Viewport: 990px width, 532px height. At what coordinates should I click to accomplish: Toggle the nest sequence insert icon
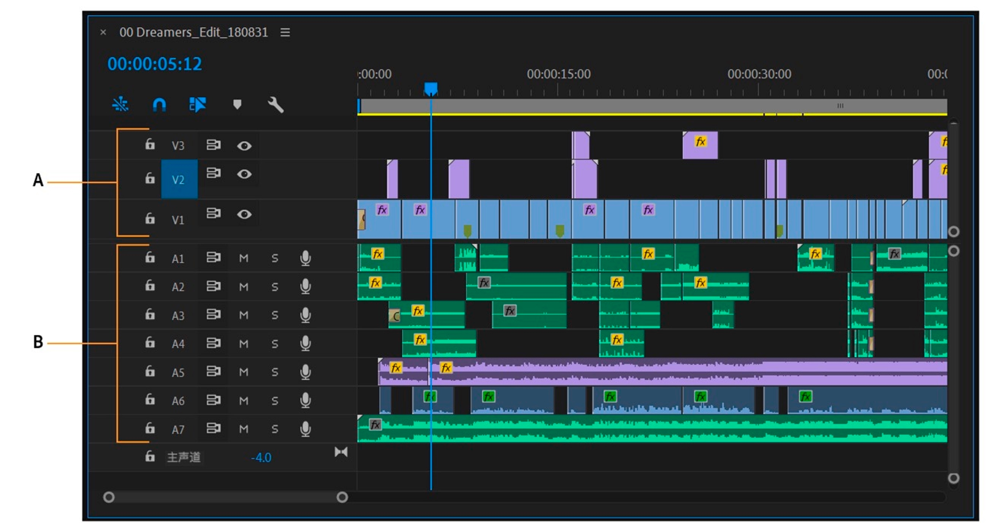coord(120,104)
